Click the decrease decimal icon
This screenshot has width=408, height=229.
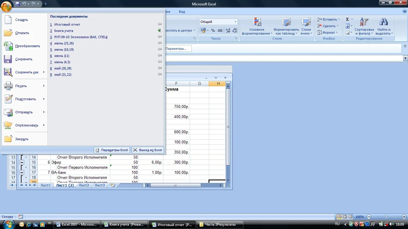[x=234, y=30]
